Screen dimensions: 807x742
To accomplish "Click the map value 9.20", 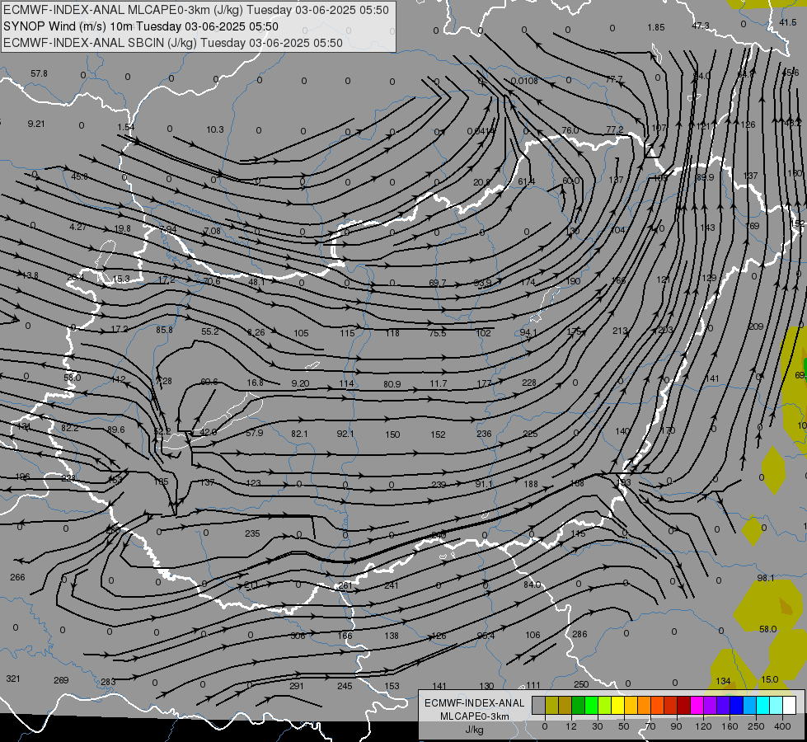I will point(300,383).
